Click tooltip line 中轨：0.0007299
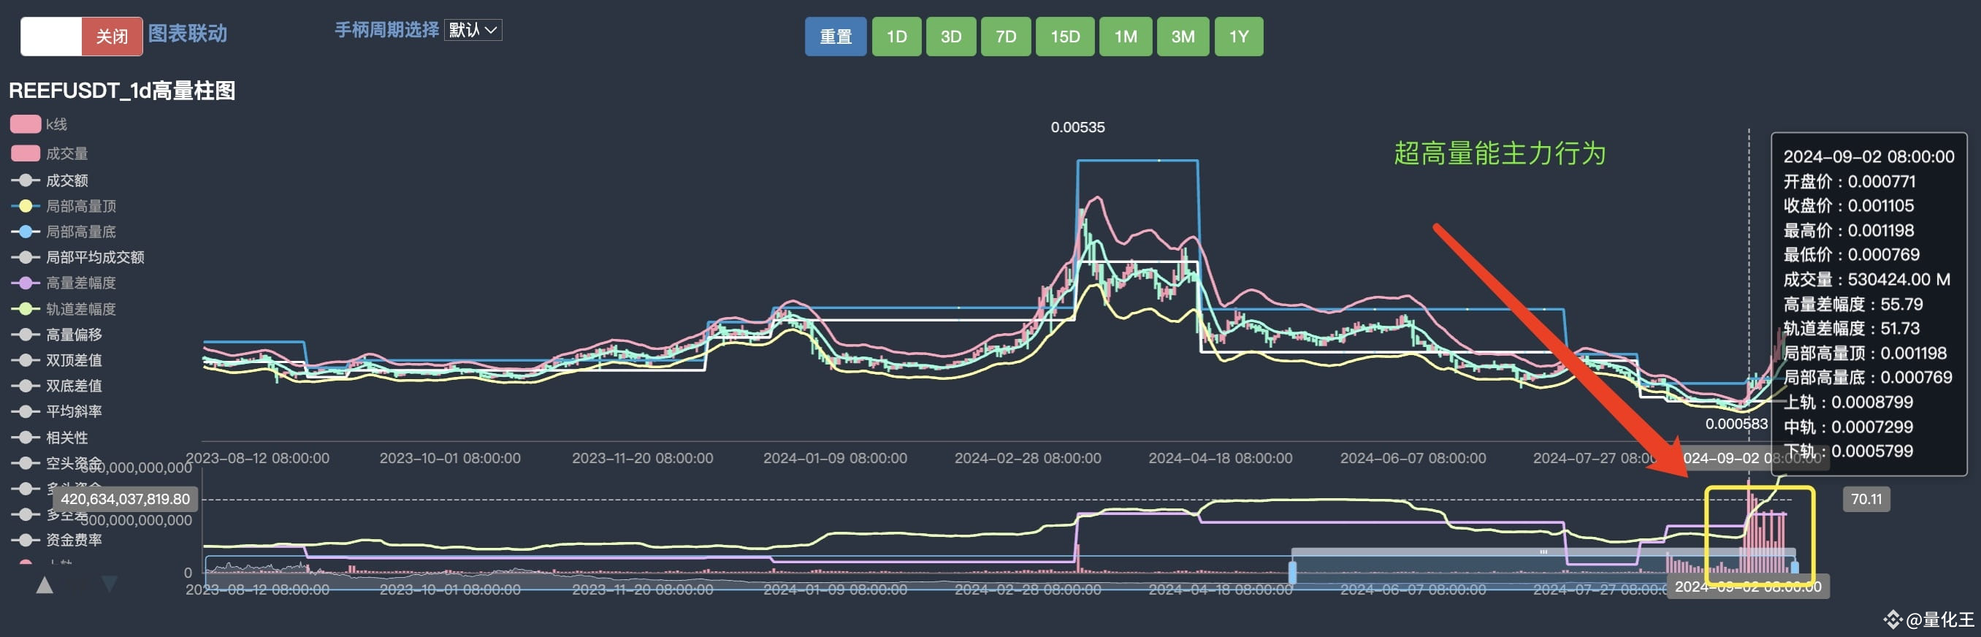Screen dimensions: 1981x637 click(x=1849, y=426)
